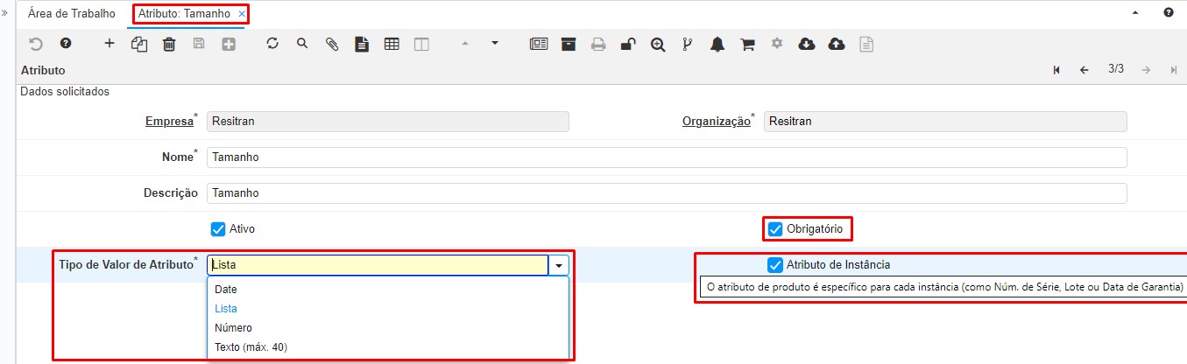Click the cloud upload import icon
This screenshot has height=364, width=1187.
(x=837, y=44)
